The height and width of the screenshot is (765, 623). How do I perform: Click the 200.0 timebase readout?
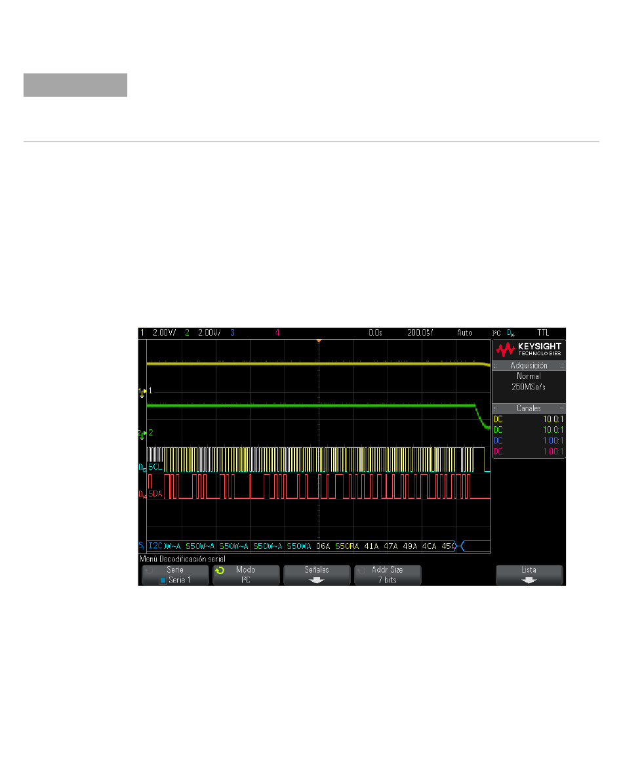[x=420, y=333]
